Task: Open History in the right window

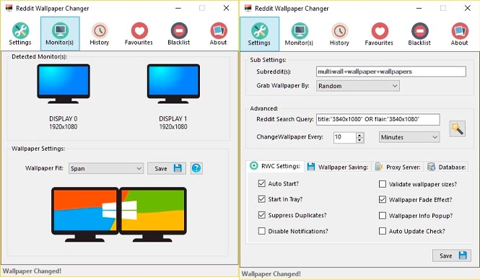Action: tap(339, 34)
